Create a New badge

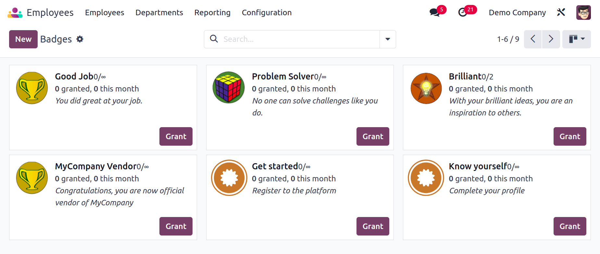pos(23,39)
